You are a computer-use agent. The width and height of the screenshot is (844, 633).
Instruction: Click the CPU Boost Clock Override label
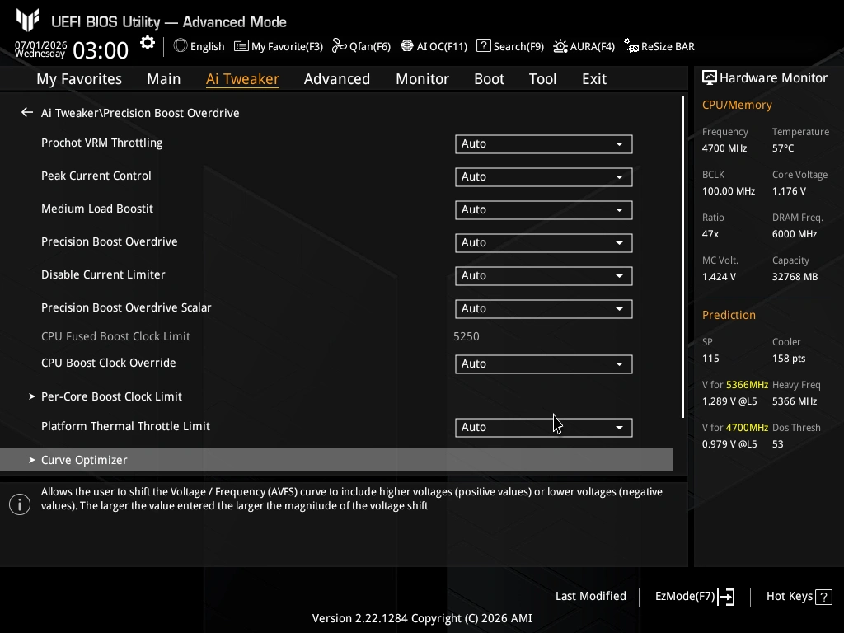[x=109, y=363]
